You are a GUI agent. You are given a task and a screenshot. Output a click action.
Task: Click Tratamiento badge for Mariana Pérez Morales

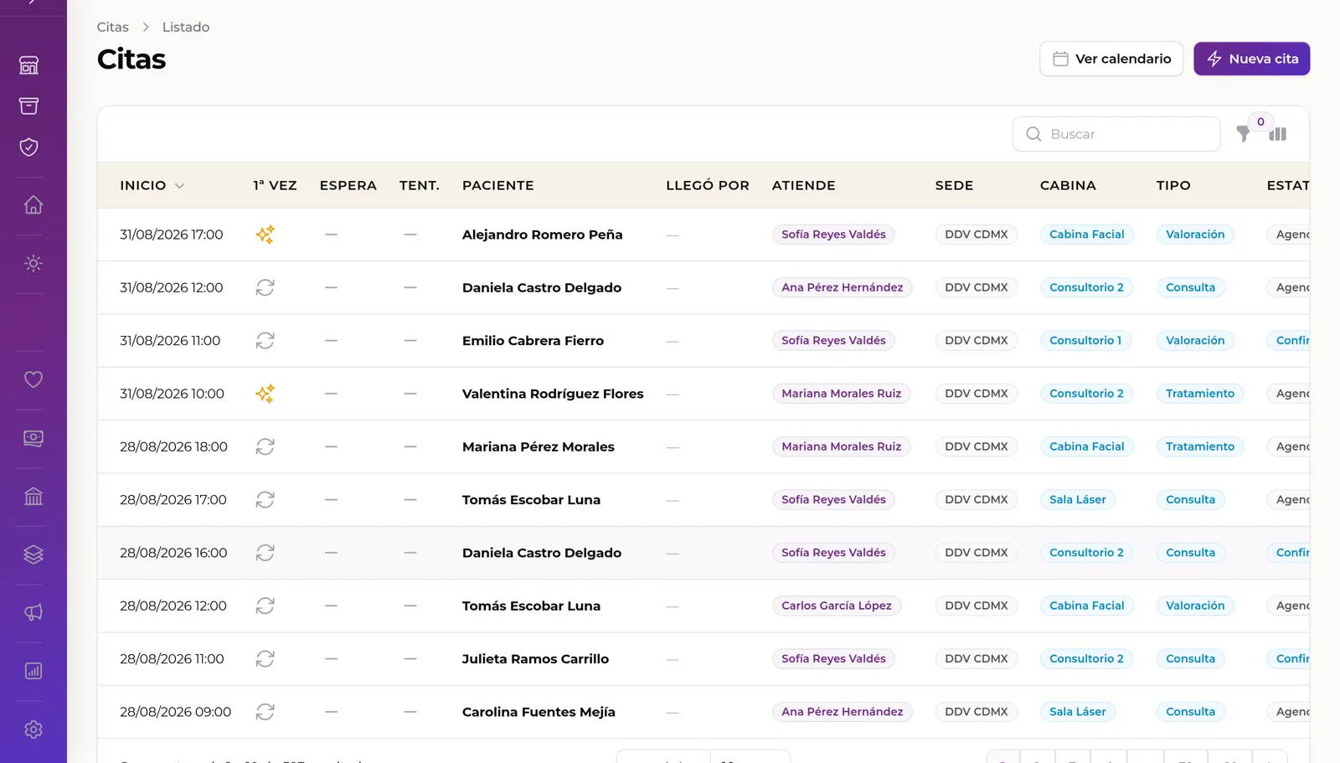(x=1200, y=446)
